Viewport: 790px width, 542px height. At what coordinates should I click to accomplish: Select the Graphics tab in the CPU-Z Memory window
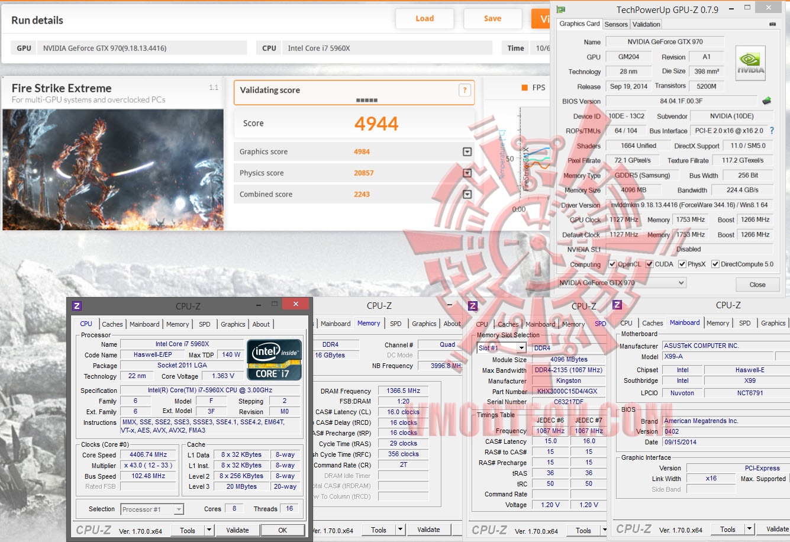424,324
